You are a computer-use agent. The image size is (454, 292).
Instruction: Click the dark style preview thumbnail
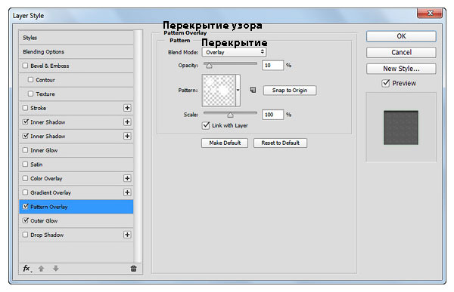(x=401, y=128)
